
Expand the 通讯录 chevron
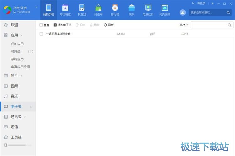tap(25, 117)
